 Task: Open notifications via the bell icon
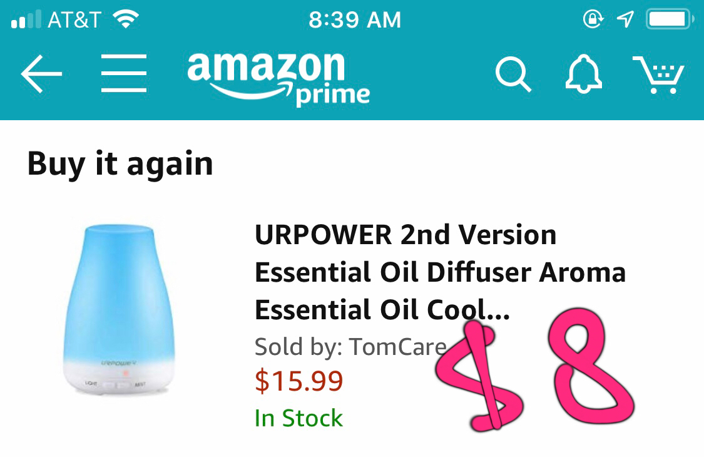[x=583, y=74]
